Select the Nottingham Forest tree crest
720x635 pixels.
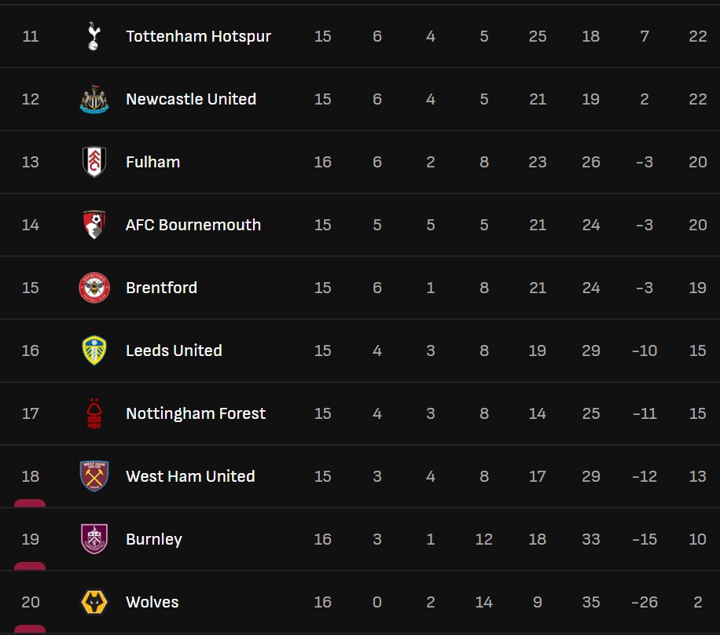tap(94, 413)
